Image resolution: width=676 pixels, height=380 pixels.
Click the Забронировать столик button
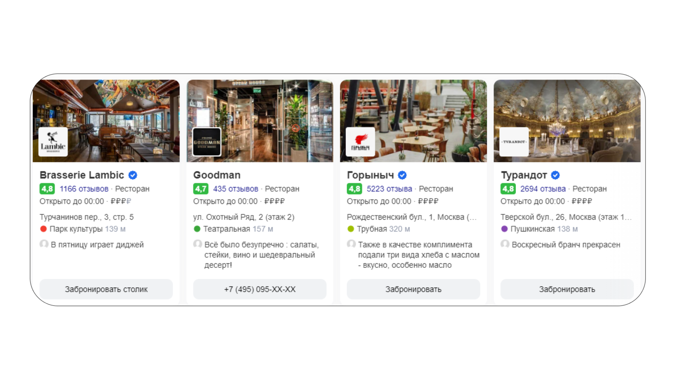coord(106,289)
